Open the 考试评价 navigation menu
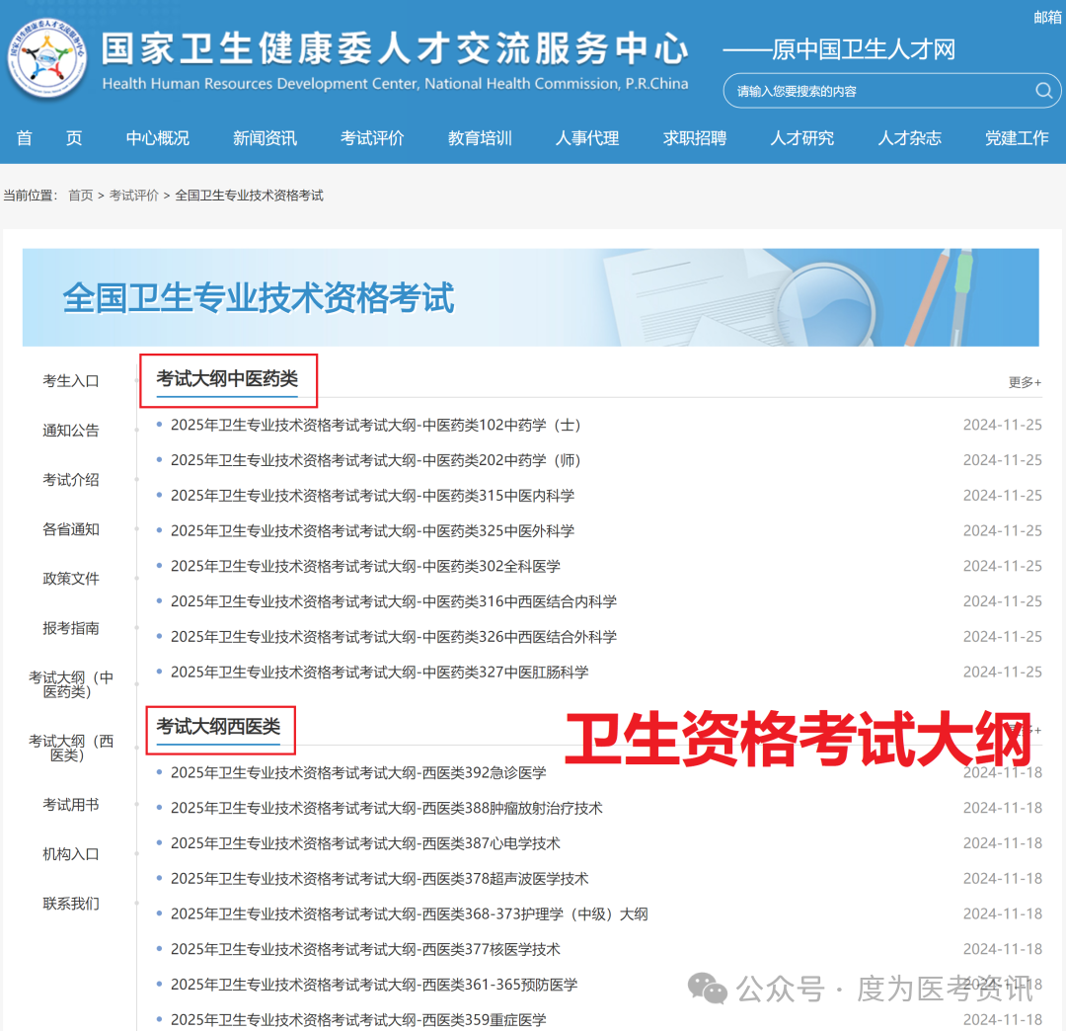Image resolution: width=1066 pixels, height=1031 pixels. pos(372,138)
